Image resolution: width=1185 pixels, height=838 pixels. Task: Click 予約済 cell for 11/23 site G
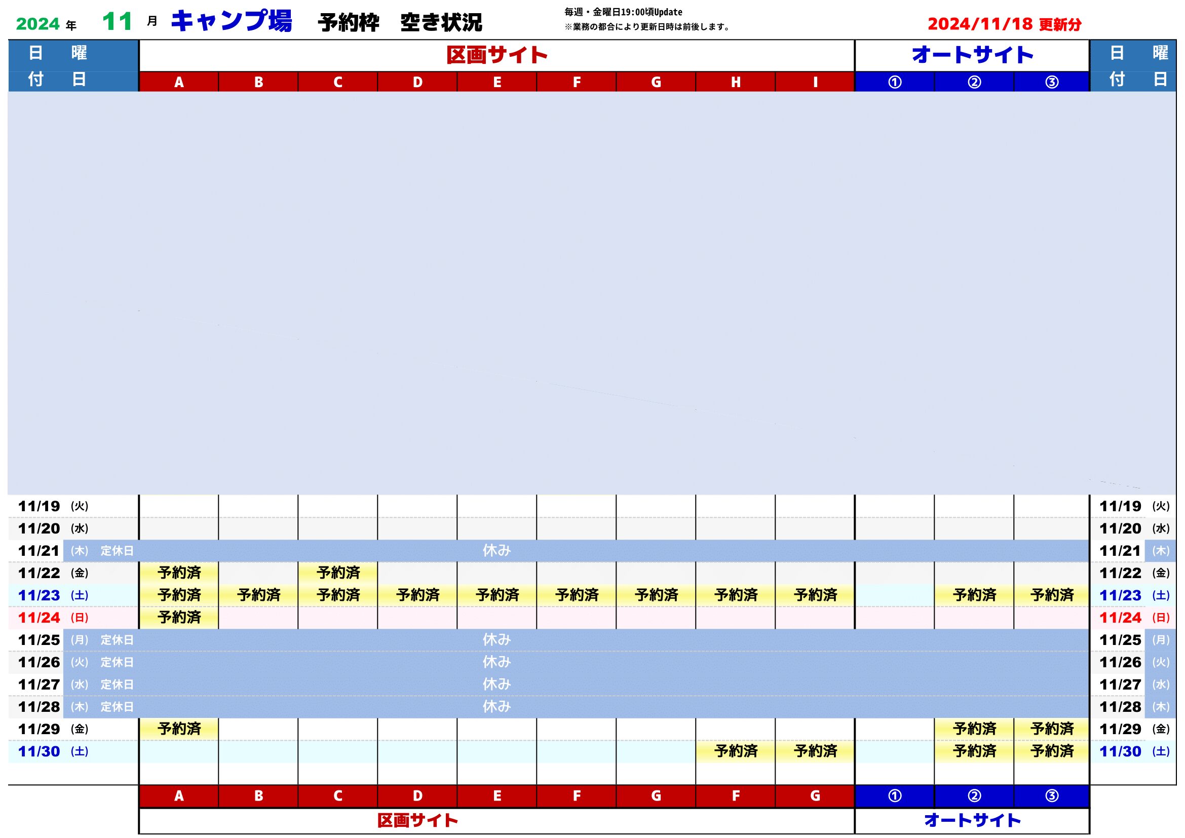tap(656, 595)
